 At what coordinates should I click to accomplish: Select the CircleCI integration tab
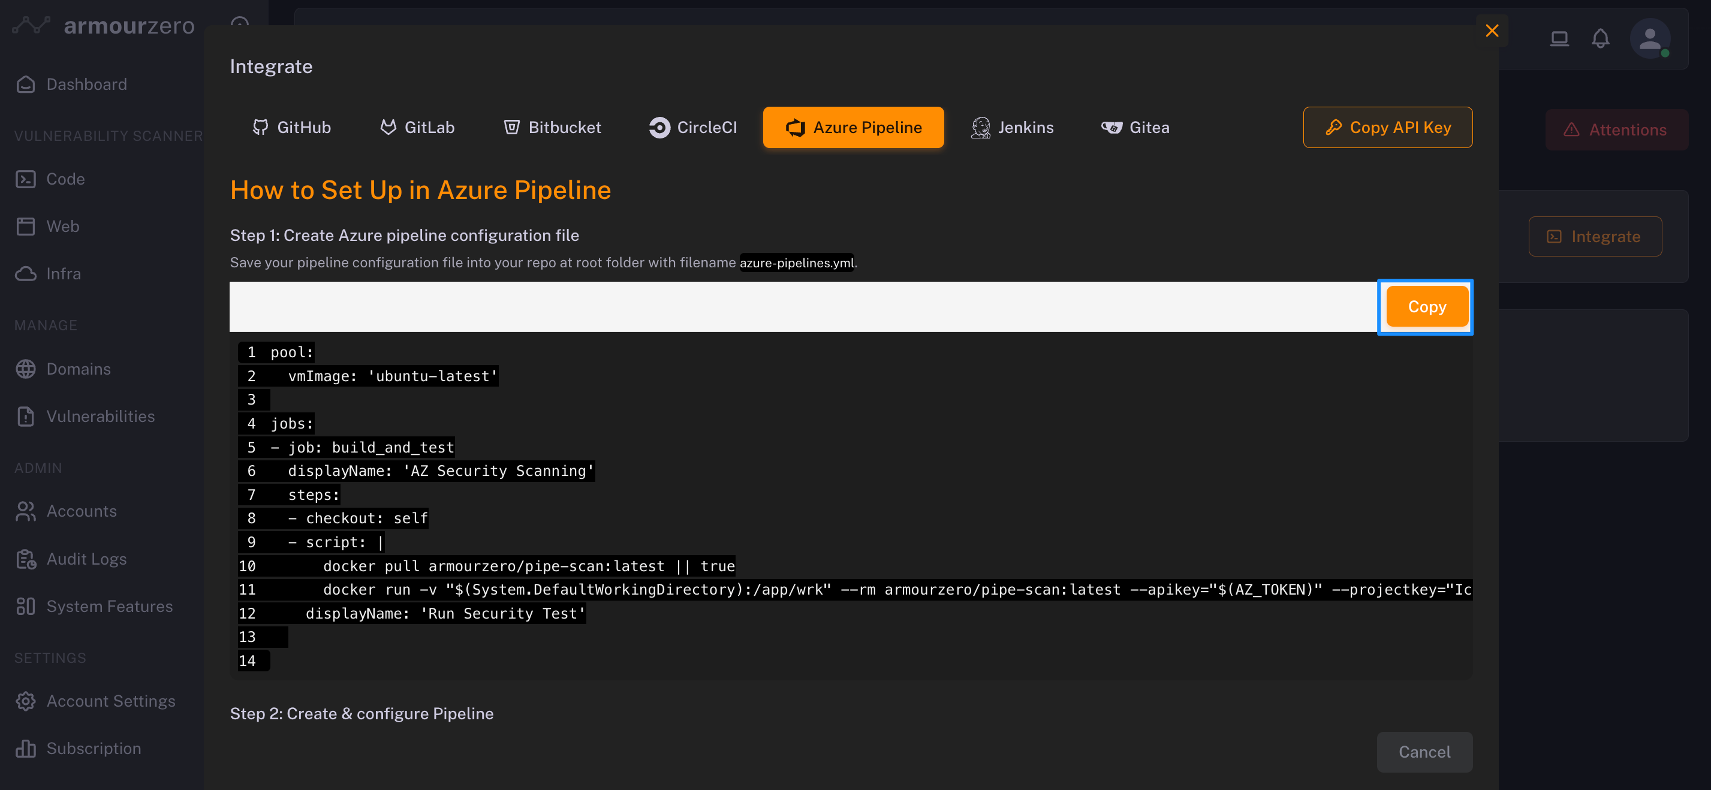point(693,128)
